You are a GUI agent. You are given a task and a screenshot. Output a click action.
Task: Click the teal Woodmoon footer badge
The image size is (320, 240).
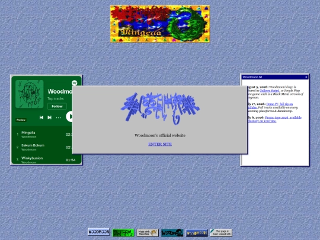(172, 233)
